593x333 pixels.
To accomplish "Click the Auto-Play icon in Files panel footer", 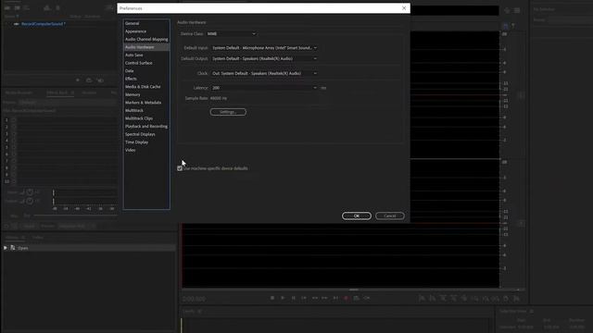I will point(100,80).
